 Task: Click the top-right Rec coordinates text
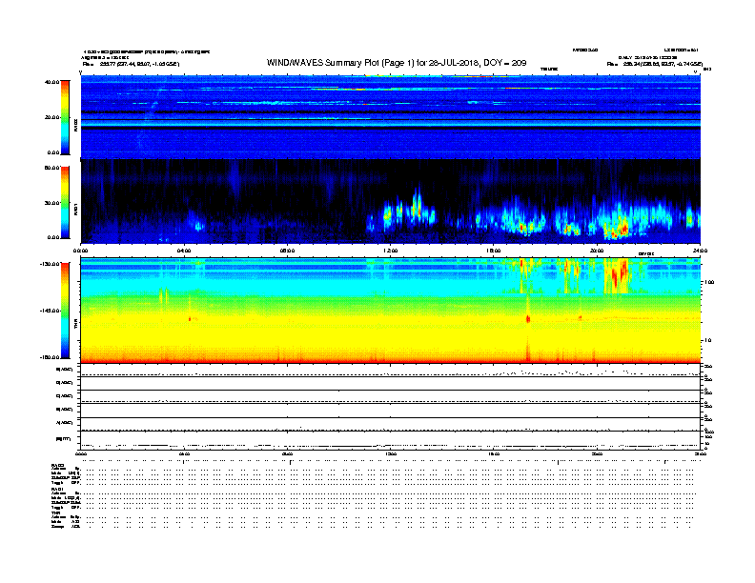[x=654, y=64]
